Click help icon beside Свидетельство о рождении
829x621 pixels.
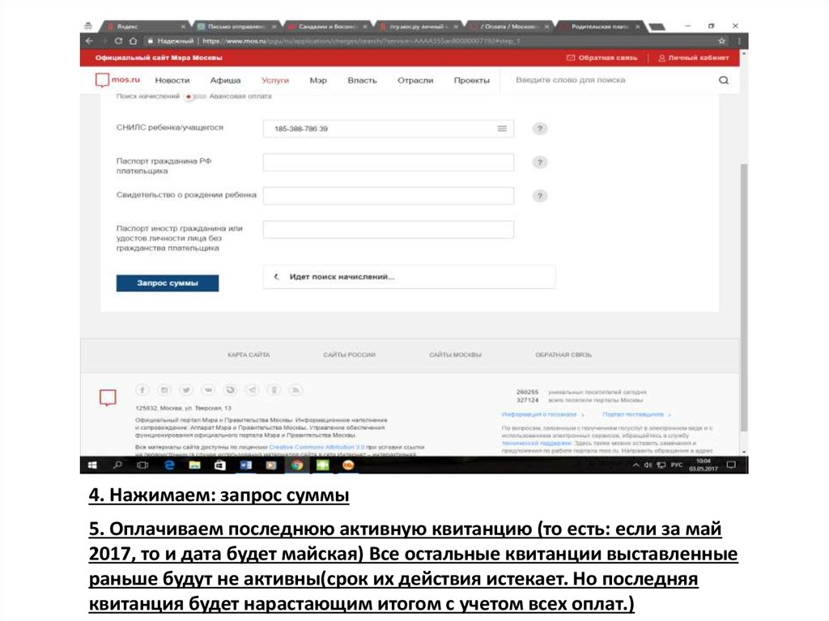(x=539, y=196)
